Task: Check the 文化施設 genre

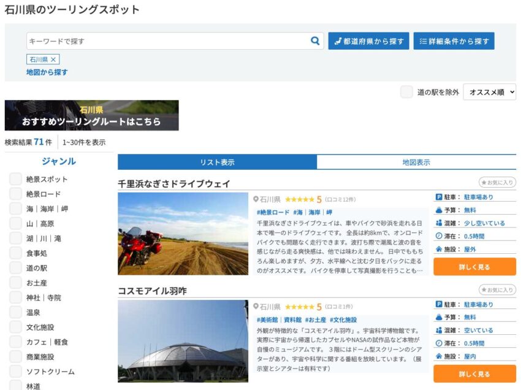Action: coord(15,327)
